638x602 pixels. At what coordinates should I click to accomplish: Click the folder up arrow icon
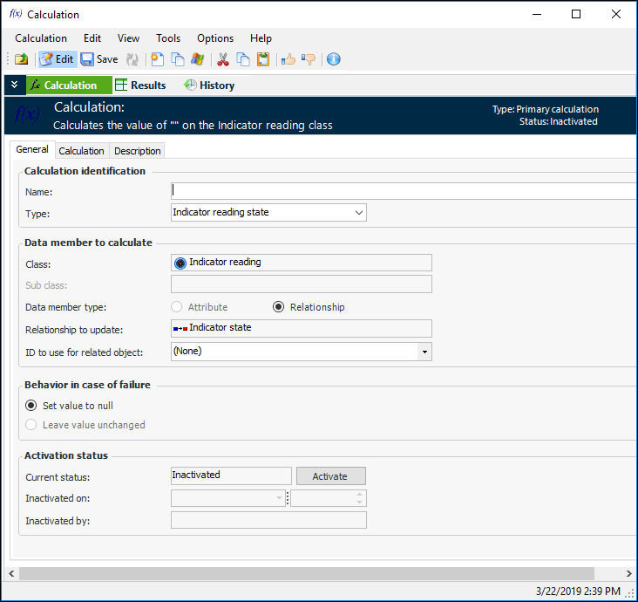21,59
